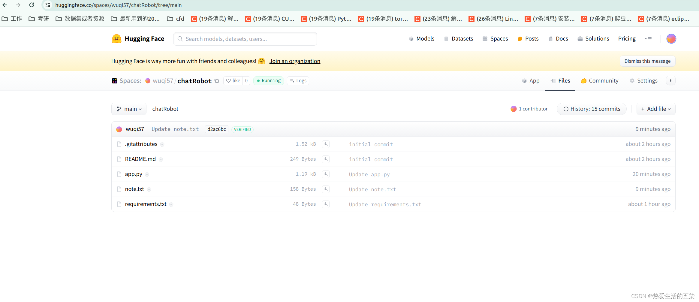Click security scan badge next to app.py
The image size is (699, 302).
click(147, 174)
